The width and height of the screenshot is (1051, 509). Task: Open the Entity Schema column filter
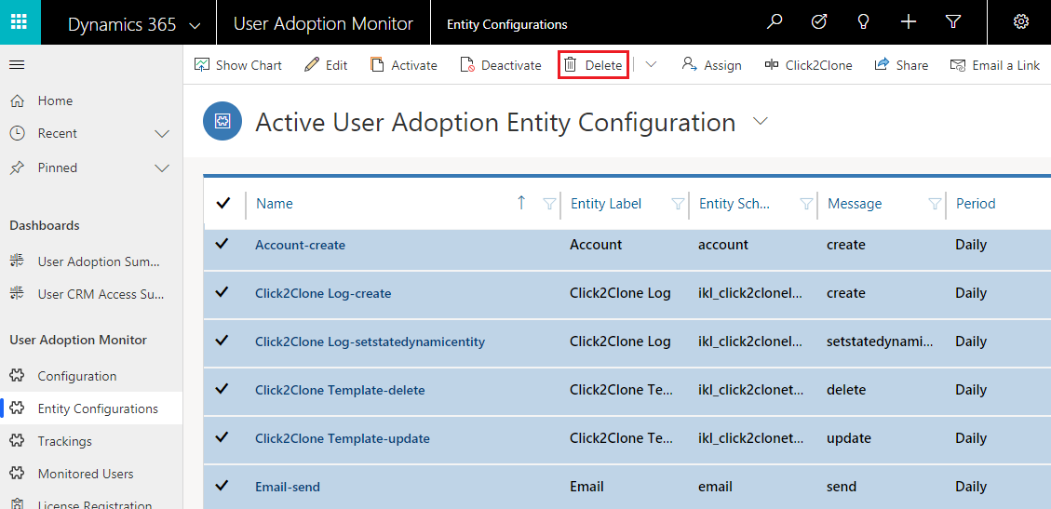click(x=806, y=204)
